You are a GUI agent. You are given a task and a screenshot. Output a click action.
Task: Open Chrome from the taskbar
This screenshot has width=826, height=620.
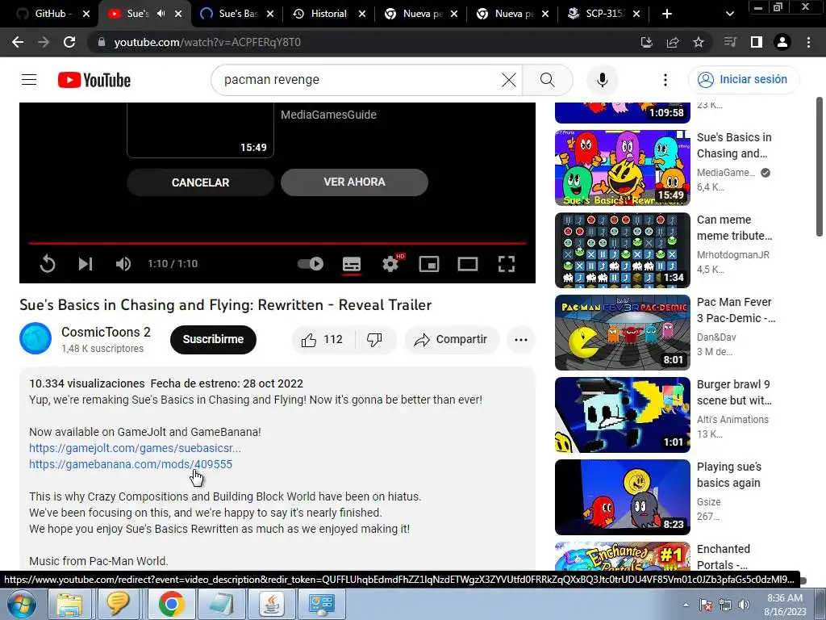pyautogui.click(x=171, y=604)
